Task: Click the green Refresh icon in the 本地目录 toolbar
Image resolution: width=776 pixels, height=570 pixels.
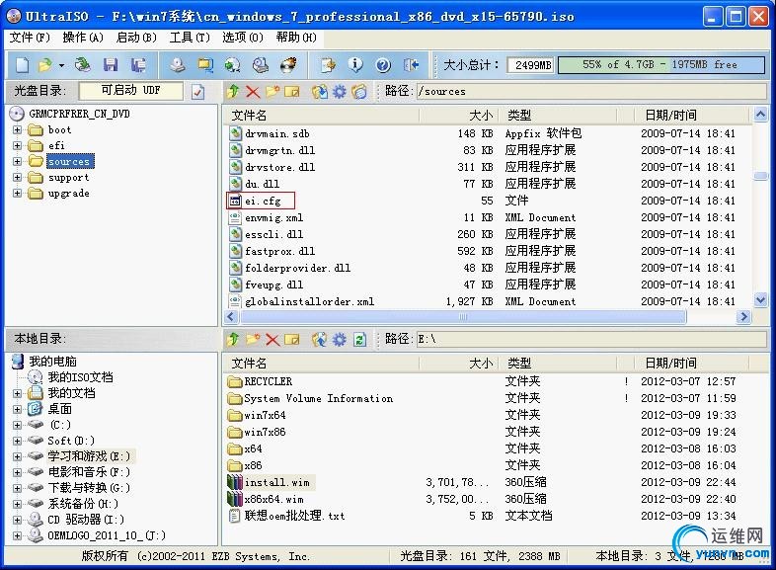Action: pos(359,340)
